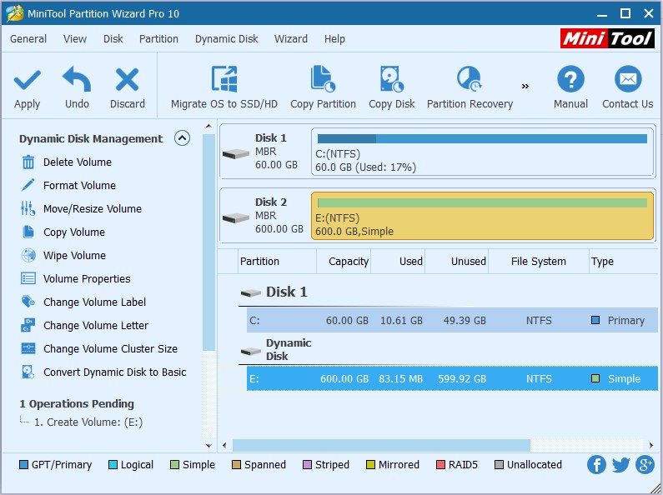Collapse Dynamic Disk Management panel
The width and height of the screenshot is (663, 495).
[182, 138]
